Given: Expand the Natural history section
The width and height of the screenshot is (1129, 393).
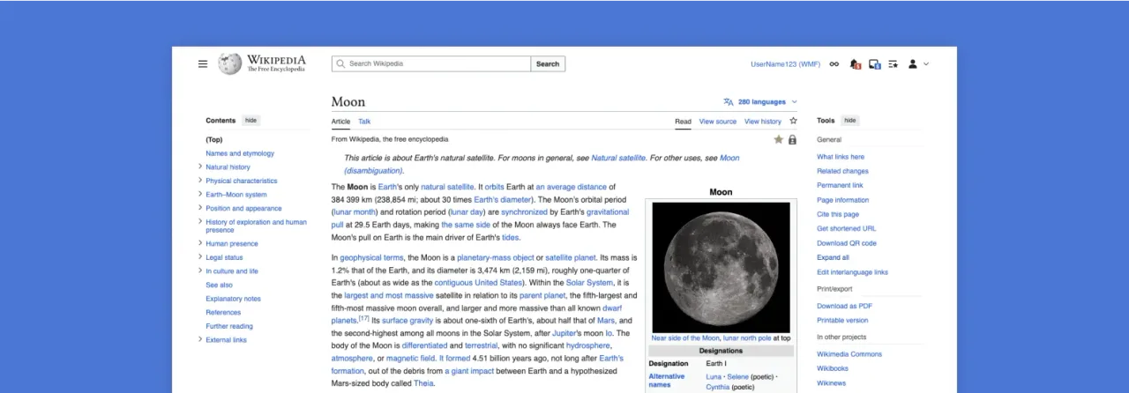Looking at the screenshot, I should click(200, 167).
